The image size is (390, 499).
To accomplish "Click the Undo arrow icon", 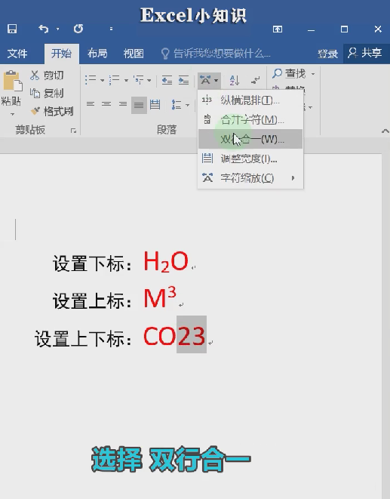I will (44, 29).
